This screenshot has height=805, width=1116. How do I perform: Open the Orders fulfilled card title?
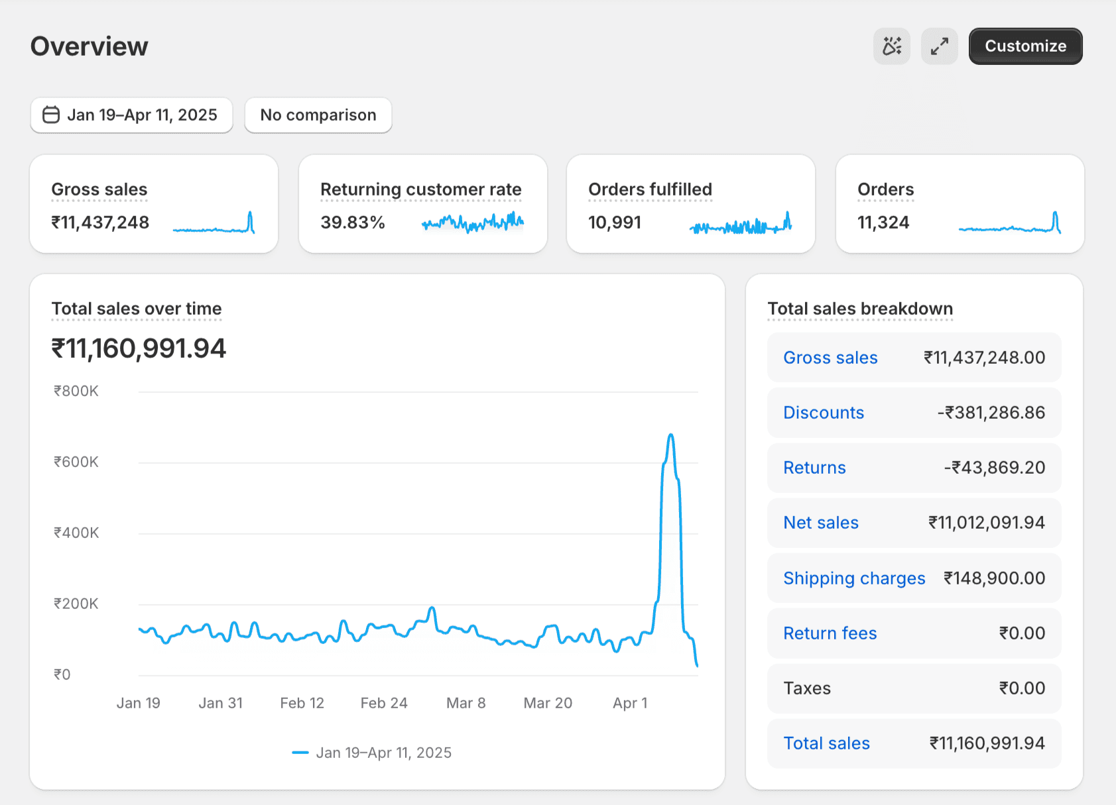pos(651,189)
